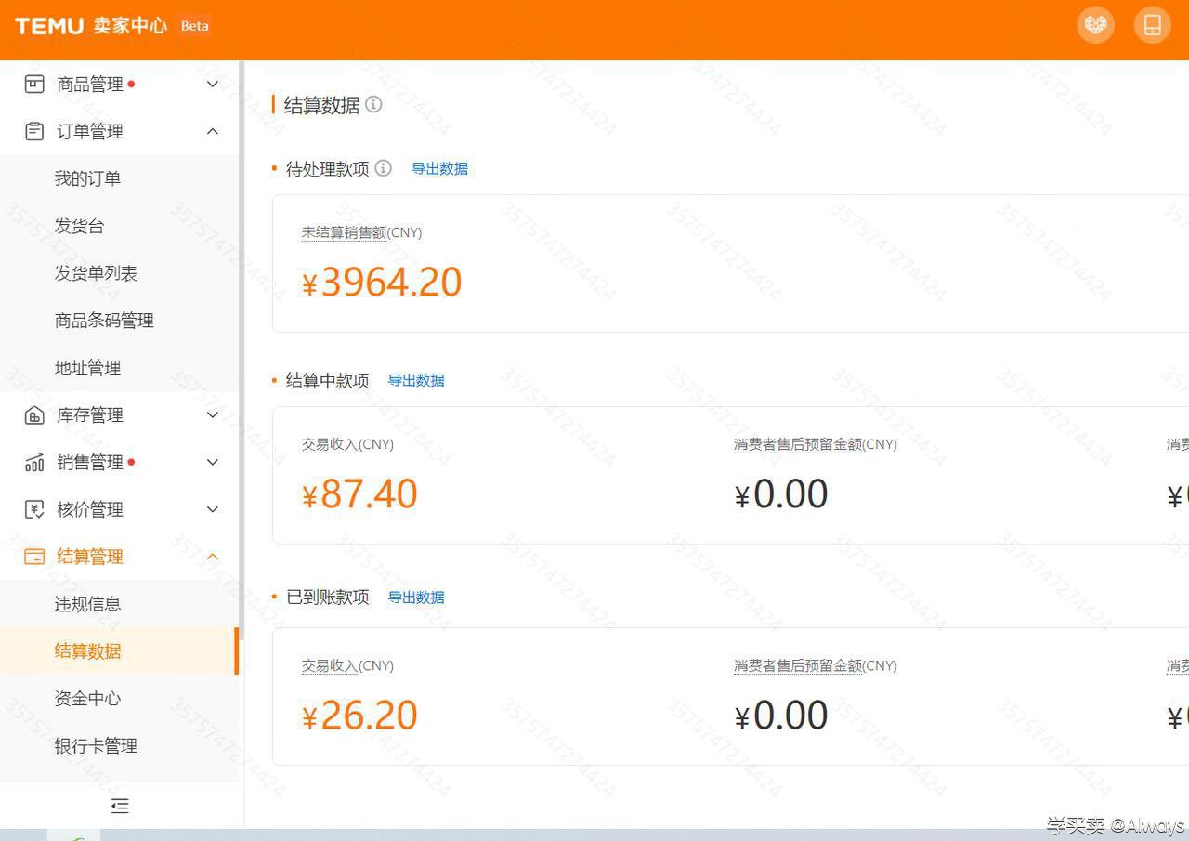Click the 销售管理 chart icon
The height and width of the screenshot is (841, 1189).
34,463
